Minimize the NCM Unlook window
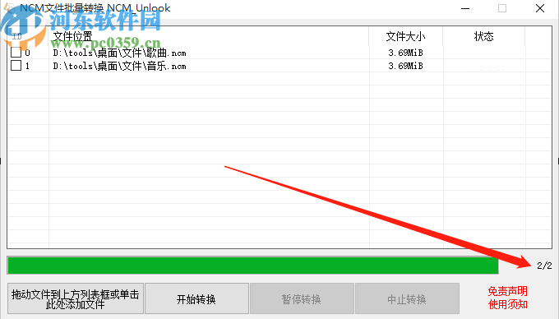 (x=465, y=8)
